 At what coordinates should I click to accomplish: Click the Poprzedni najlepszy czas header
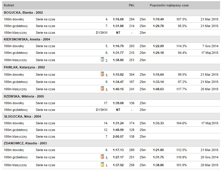click(x=169, y=5)
